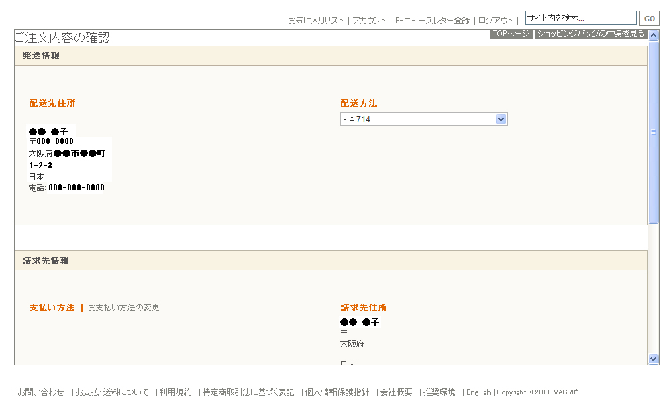Click the 配送先住所 heading
Screen dimensions: 671x409
point(52,103)
